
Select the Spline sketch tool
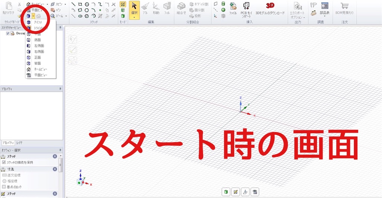click(x=100, y=4)
